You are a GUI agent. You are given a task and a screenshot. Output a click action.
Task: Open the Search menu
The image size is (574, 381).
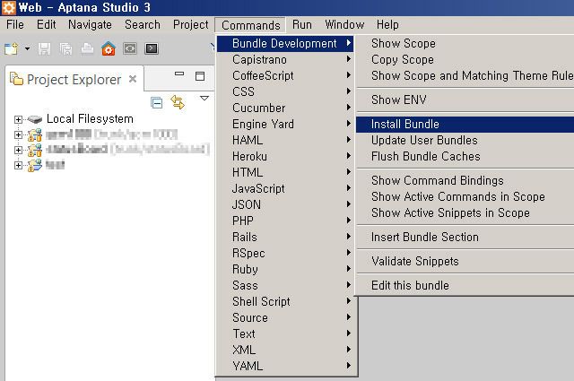pyautogui.click(x=143, y=25)
